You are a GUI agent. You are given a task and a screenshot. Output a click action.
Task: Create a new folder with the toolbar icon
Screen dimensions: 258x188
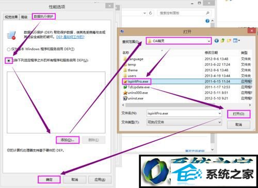(229, 41)
